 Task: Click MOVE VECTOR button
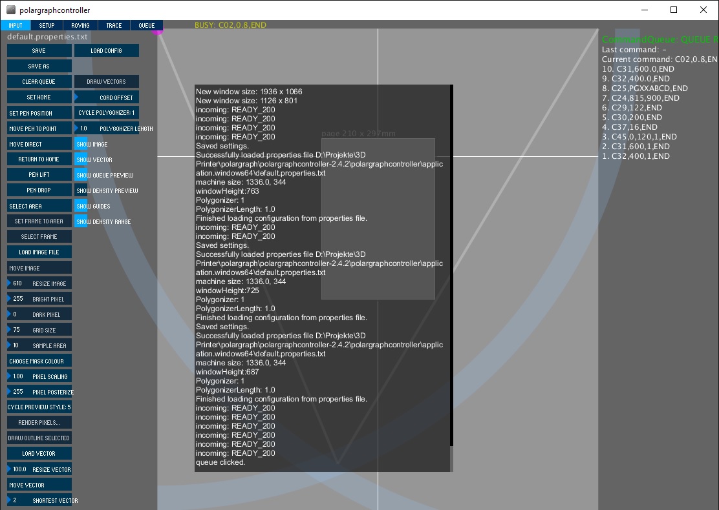[39, 485]
